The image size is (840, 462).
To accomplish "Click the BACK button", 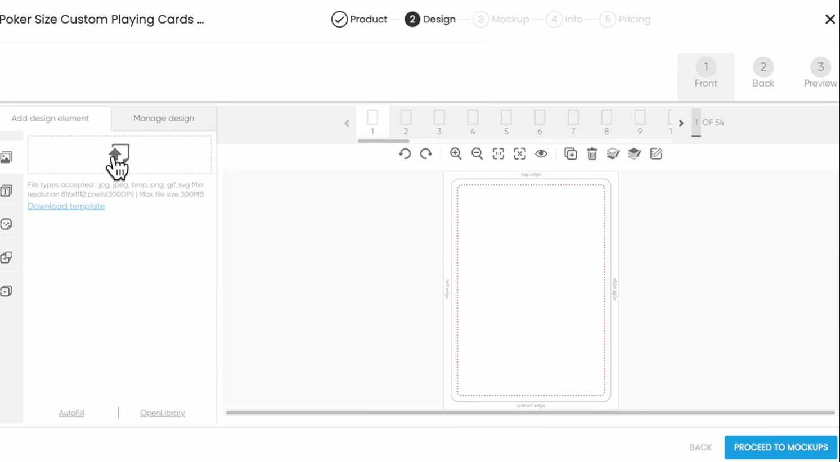I will pyautogui.click(x=700, y=447).
